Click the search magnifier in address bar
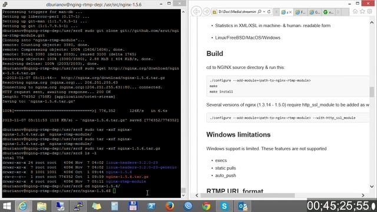The image size is (377, 212). click(259, 12)
